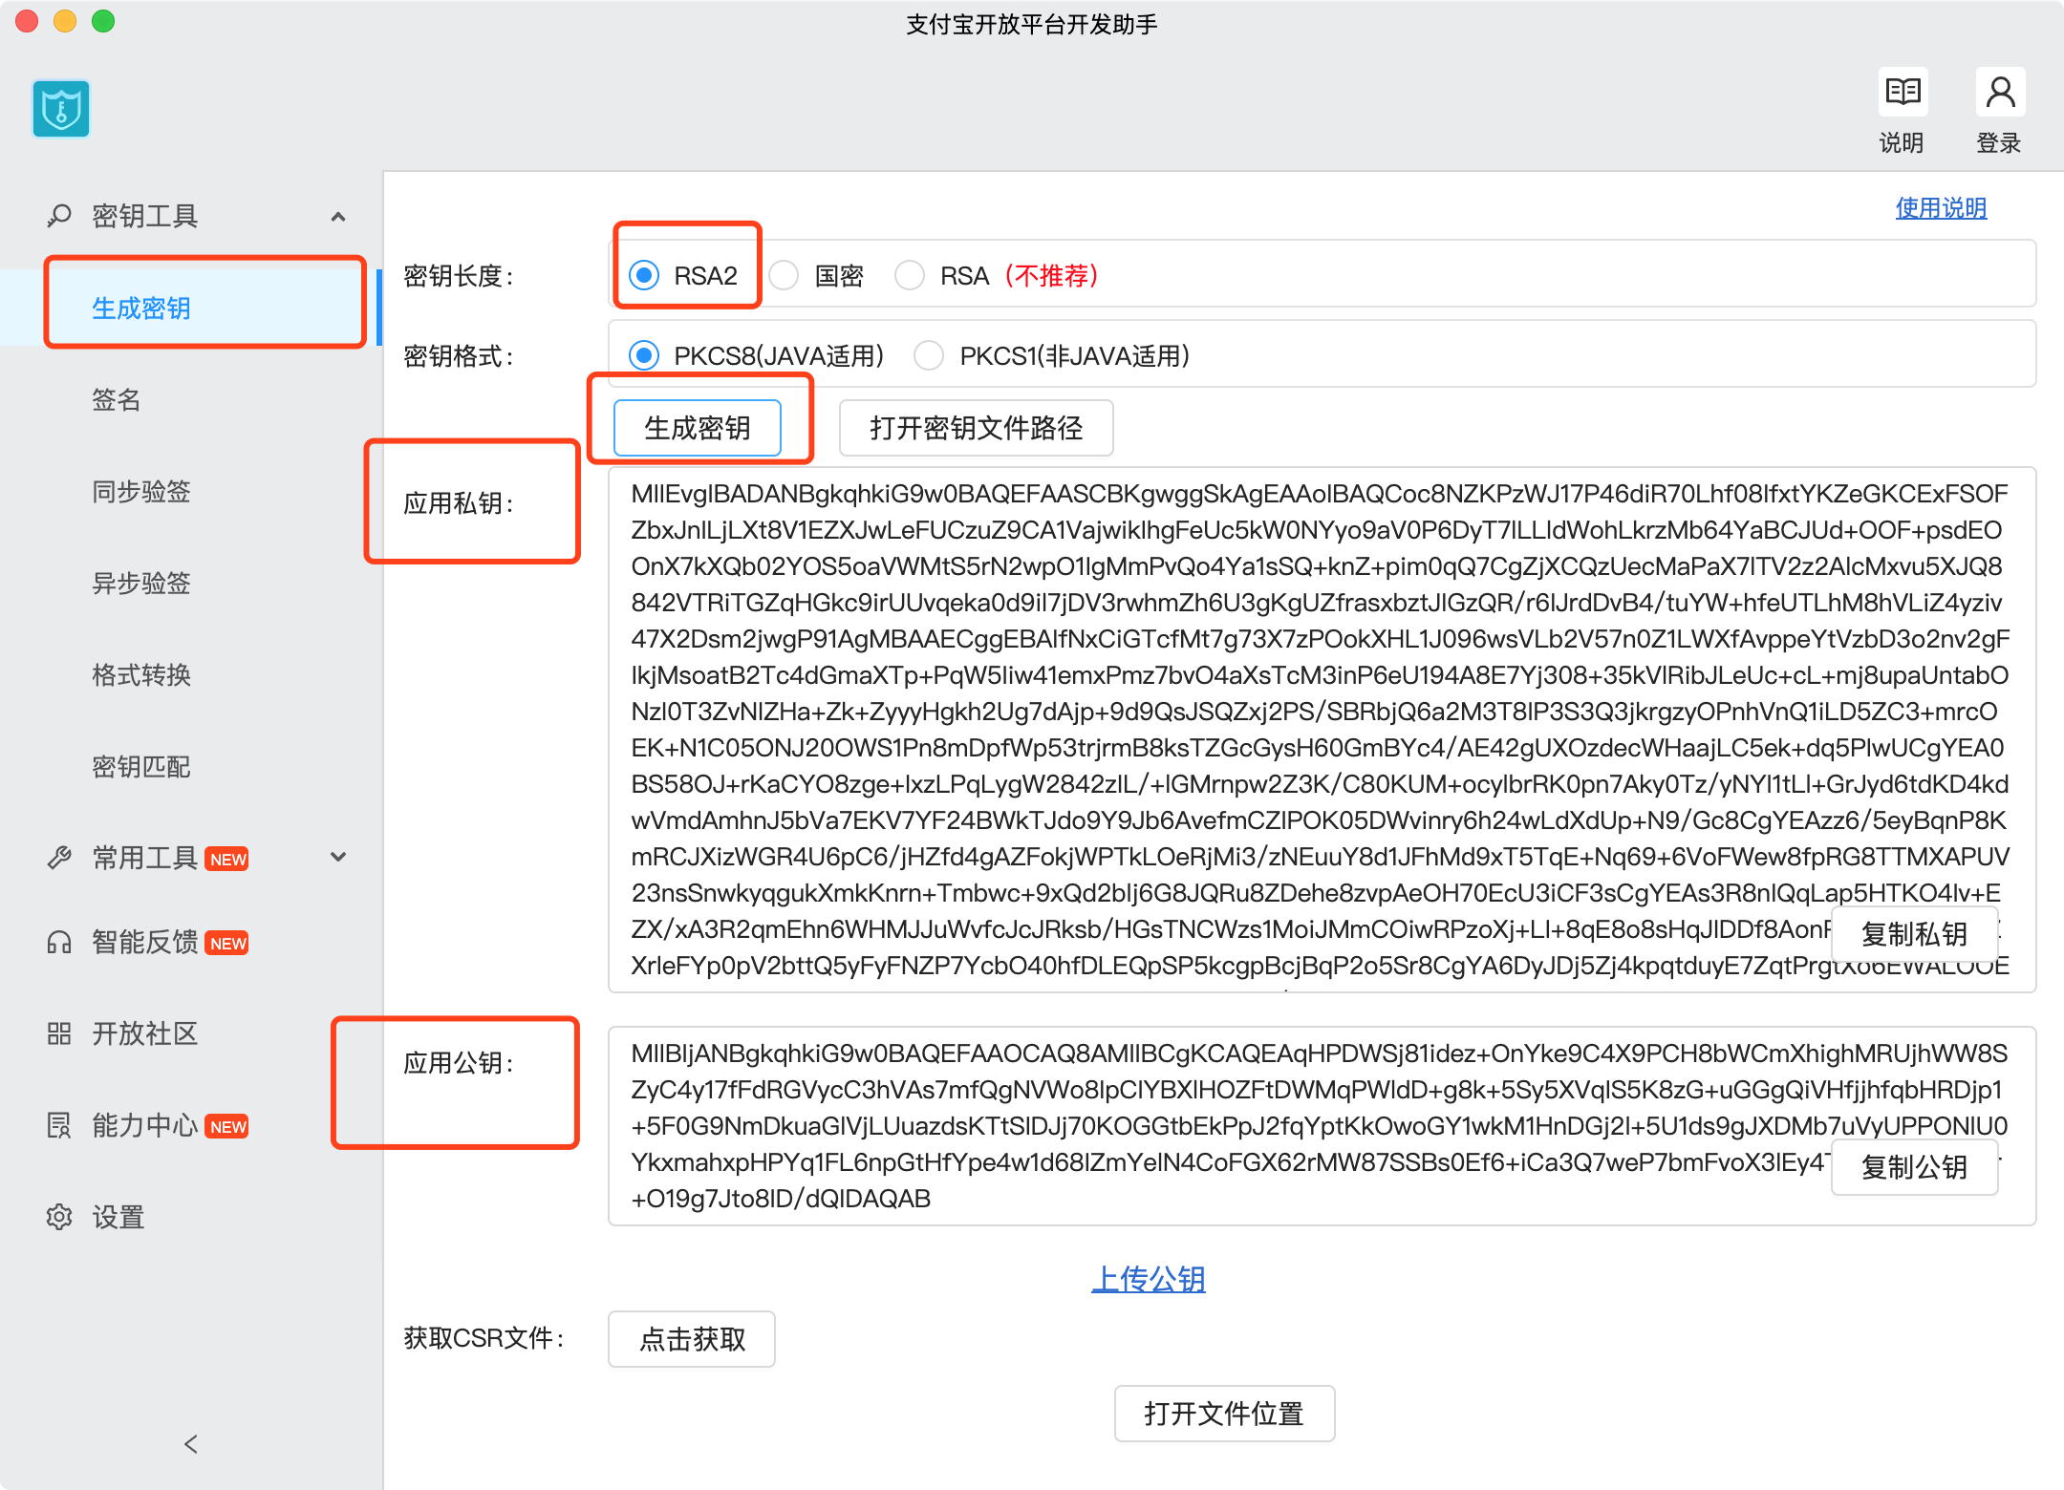This screenshot has height=1490, width=2064.
Task: Click the green macOS zoom button
Action: (103, 21)
